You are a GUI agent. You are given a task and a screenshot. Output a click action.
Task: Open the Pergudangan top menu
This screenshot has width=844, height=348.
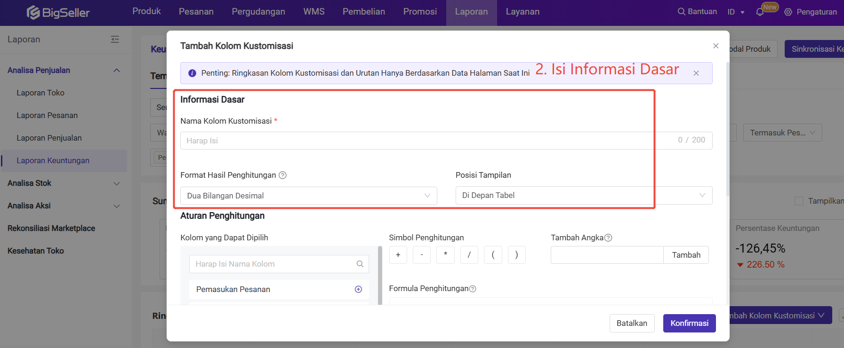pyautogui.click(x=258, y=12)
